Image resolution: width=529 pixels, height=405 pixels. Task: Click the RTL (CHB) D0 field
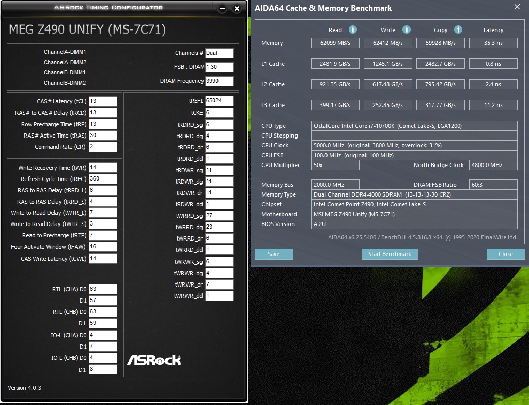tap(103, 312)
